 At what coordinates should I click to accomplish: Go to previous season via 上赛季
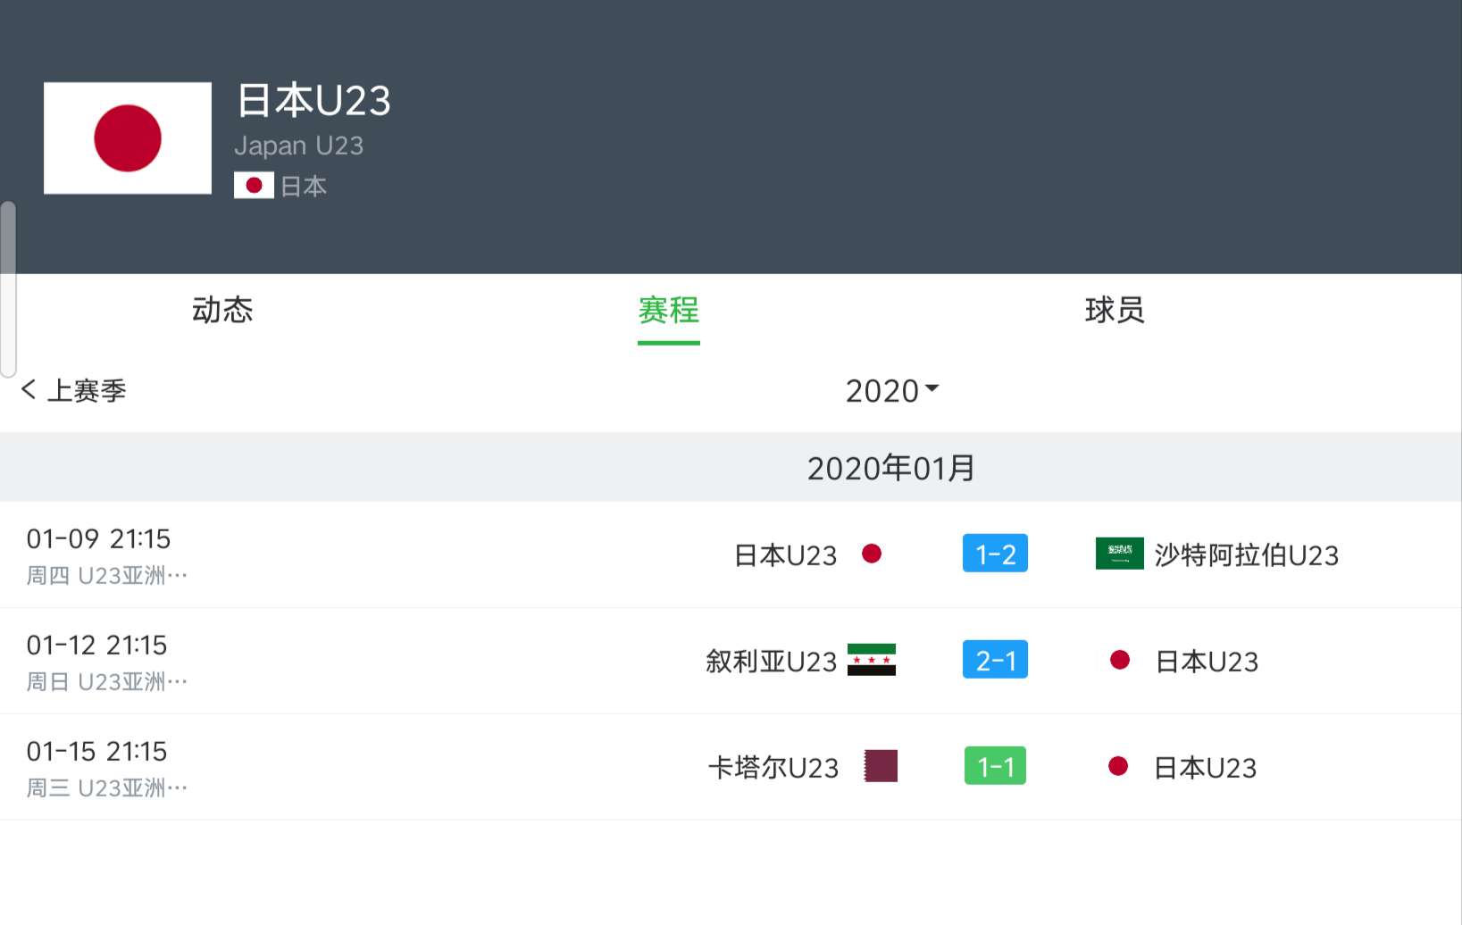tap(74, 390)
